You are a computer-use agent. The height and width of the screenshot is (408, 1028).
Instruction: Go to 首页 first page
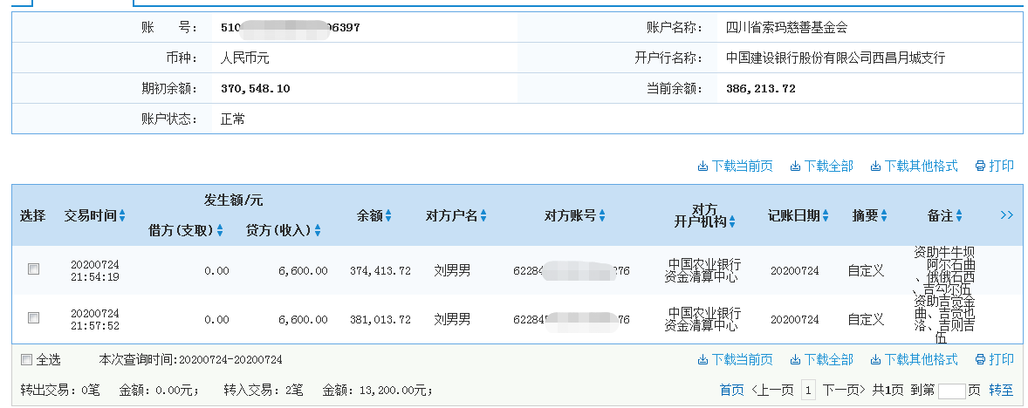click(731, 391)
